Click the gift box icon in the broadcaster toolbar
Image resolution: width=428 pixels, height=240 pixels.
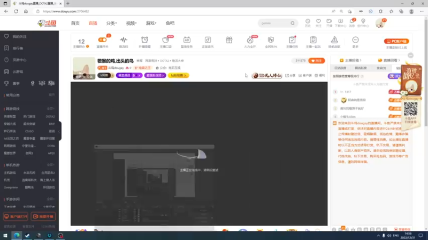click(x=229, y=40)
